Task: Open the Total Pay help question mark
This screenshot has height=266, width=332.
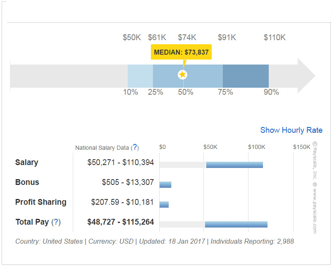Action: pyautogui.click(x=56, y=222)
